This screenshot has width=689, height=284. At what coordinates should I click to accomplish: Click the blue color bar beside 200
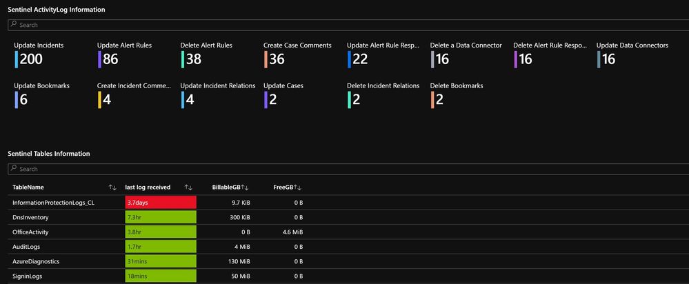pyautogui.click(x=17, y=59)
